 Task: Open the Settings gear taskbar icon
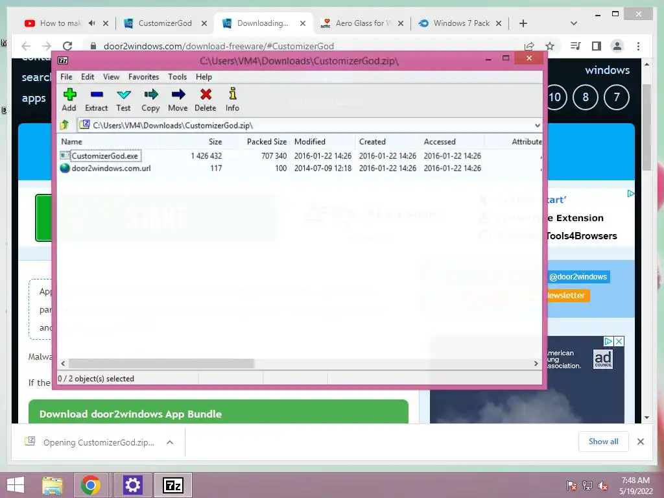pyautogui.click(x=132, y=485)
